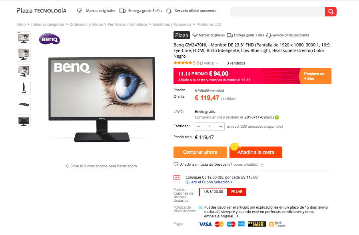Click the truck Entrega gratis icon in header
The image size is (359, 235).
coord(122,11)
